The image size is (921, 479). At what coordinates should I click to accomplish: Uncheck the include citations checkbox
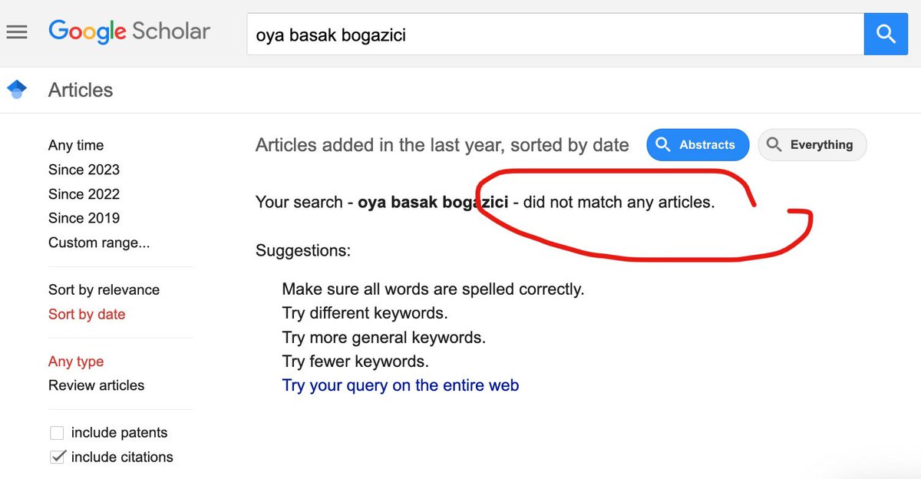pos(58,457)
